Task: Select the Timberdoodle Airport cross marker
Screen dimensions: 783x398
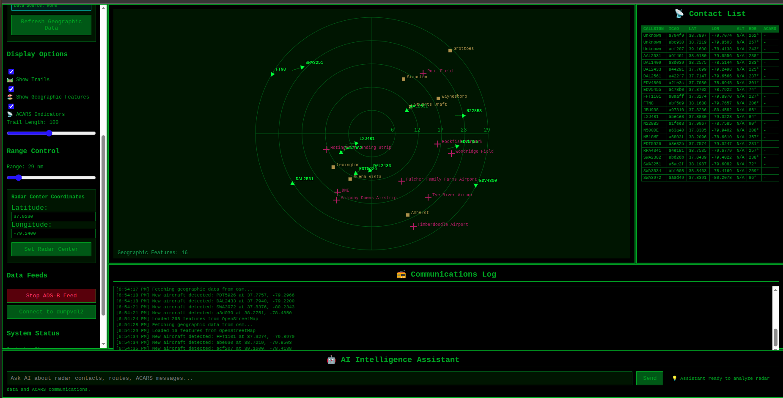Action: point(413,227)
